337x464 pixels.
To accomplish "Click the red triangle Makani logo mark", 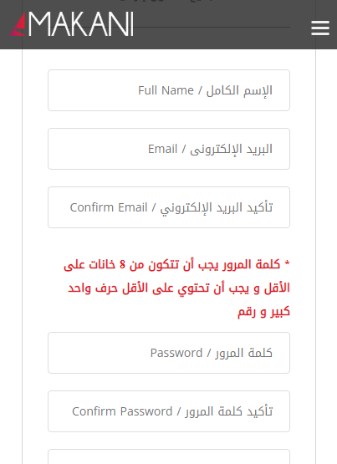I will [18, 24].
